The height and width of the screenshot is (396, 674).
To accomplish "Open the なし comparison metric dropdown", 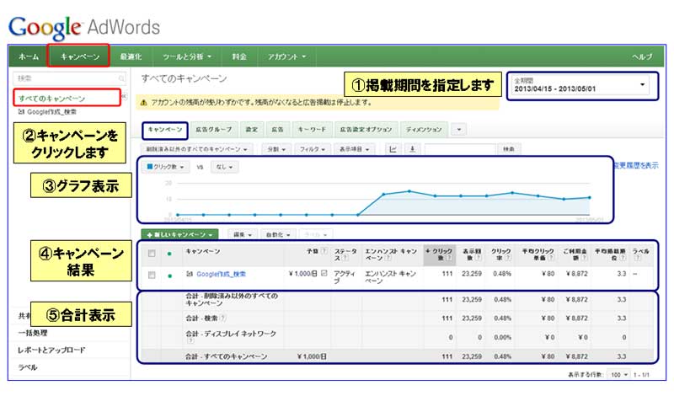I will (x=224, y=167).
